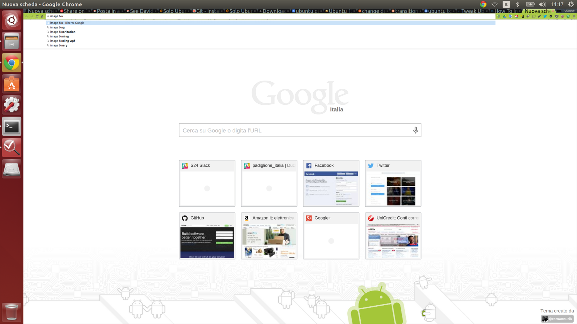This screenshot has height=324, width=577.
Task: Open the Chrome hamburger menu
Action: tap(574, 16)
